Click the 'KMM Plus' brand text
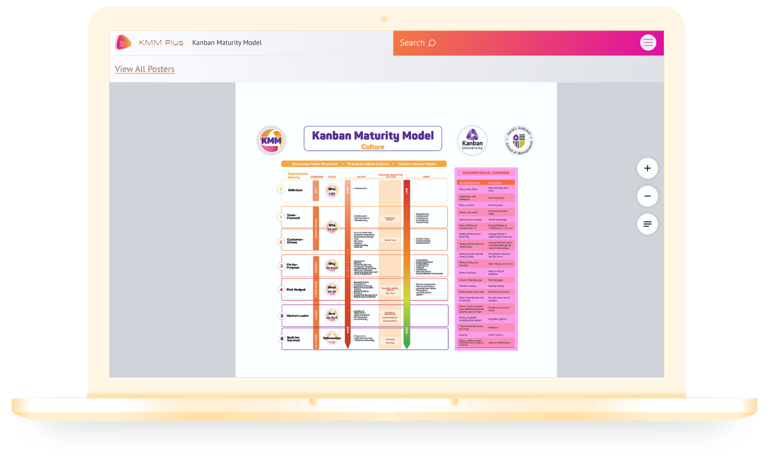The height and width of the screenshot is (466, 769). (161, 42)
